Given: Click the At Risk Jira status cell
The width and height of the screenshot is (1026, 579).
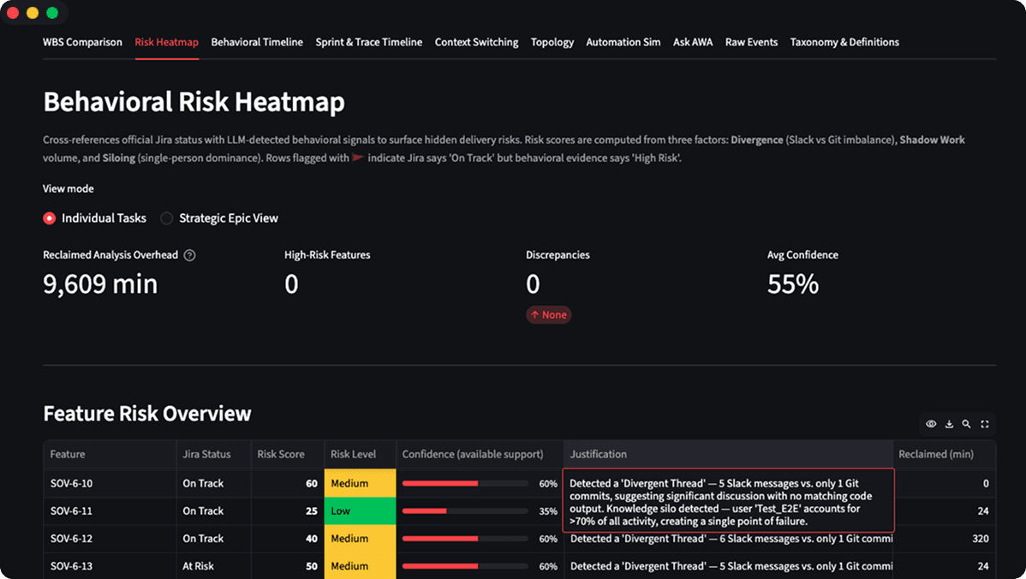Looking at the screenshot, I should click(x=213, y=566).
